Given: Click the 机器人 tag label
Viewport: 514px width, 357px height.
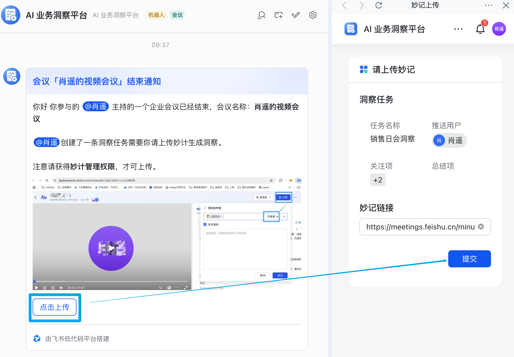Looking at the screenshot, I should (156, 15).
